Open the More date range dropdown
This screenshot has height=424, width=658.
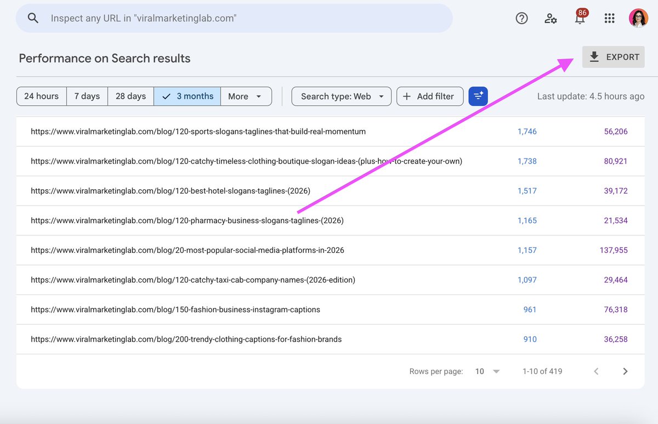[x=246, y=96]
